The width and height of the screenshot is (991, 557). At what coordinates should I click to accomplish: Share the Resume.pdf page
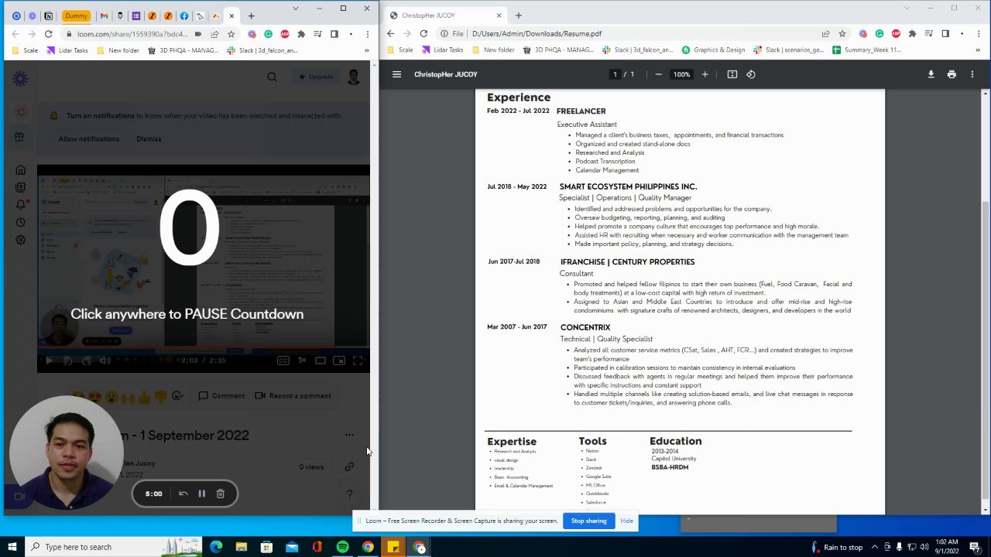[825, 33]
